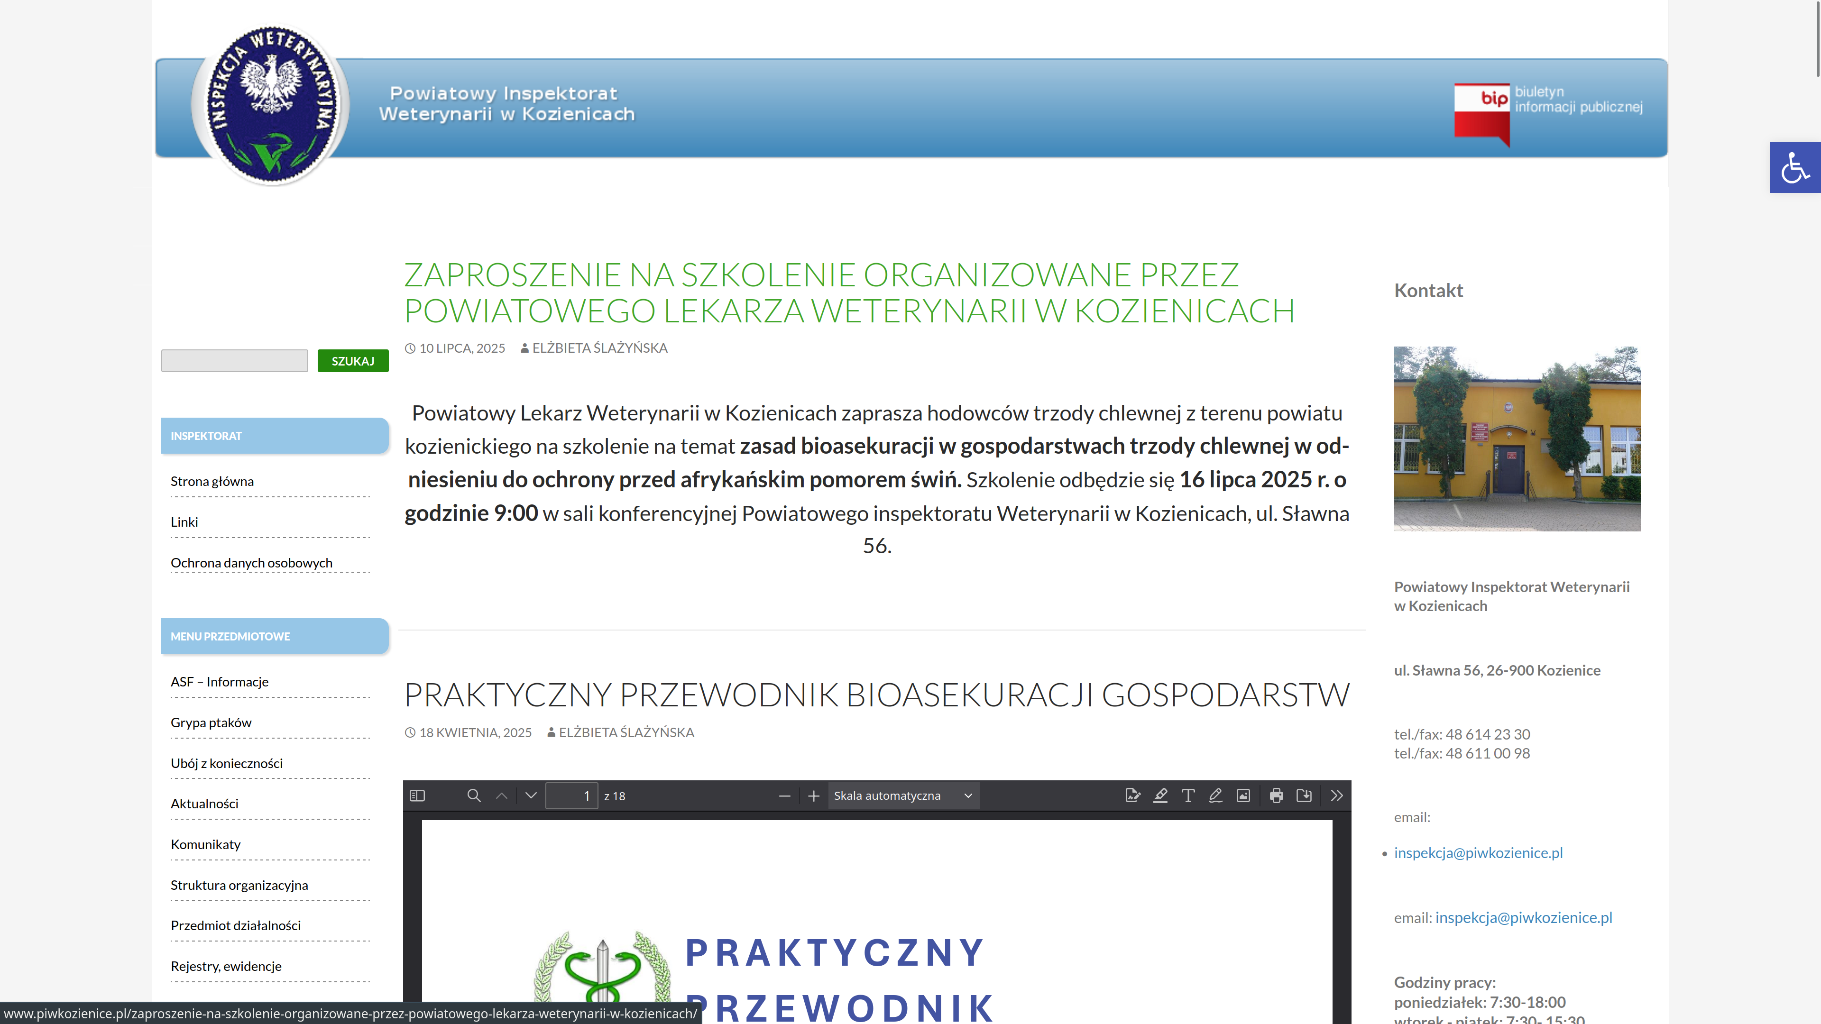This screenshot has height=1024, width=1821.
Task: Print the PDF document
Action: click(1276, 796)
